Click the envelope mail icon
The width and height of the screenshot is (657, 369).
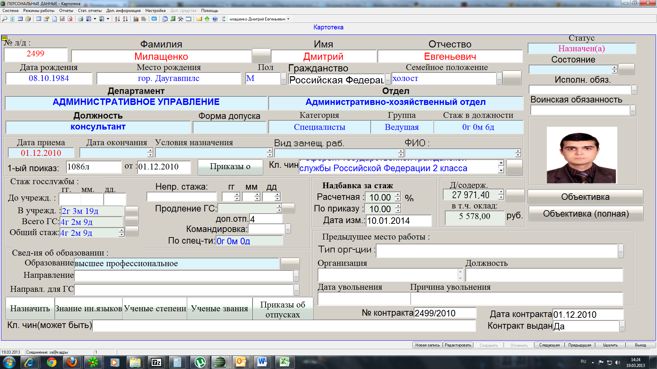pyautogui.click(x=199, y=19)
